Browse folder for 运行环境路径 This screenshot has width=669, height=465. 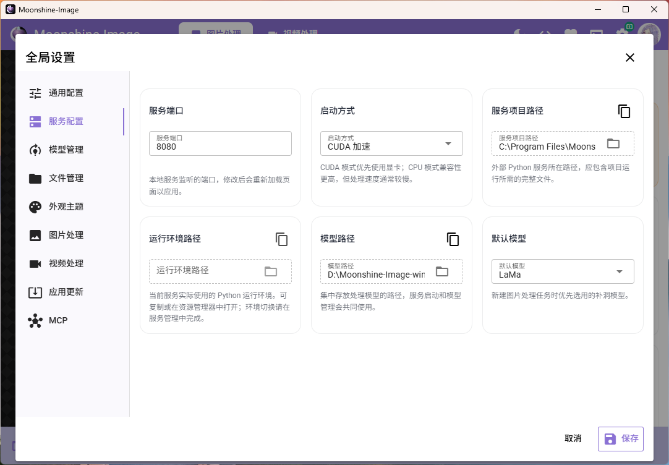pyautogui.click(x=271, y=271)
